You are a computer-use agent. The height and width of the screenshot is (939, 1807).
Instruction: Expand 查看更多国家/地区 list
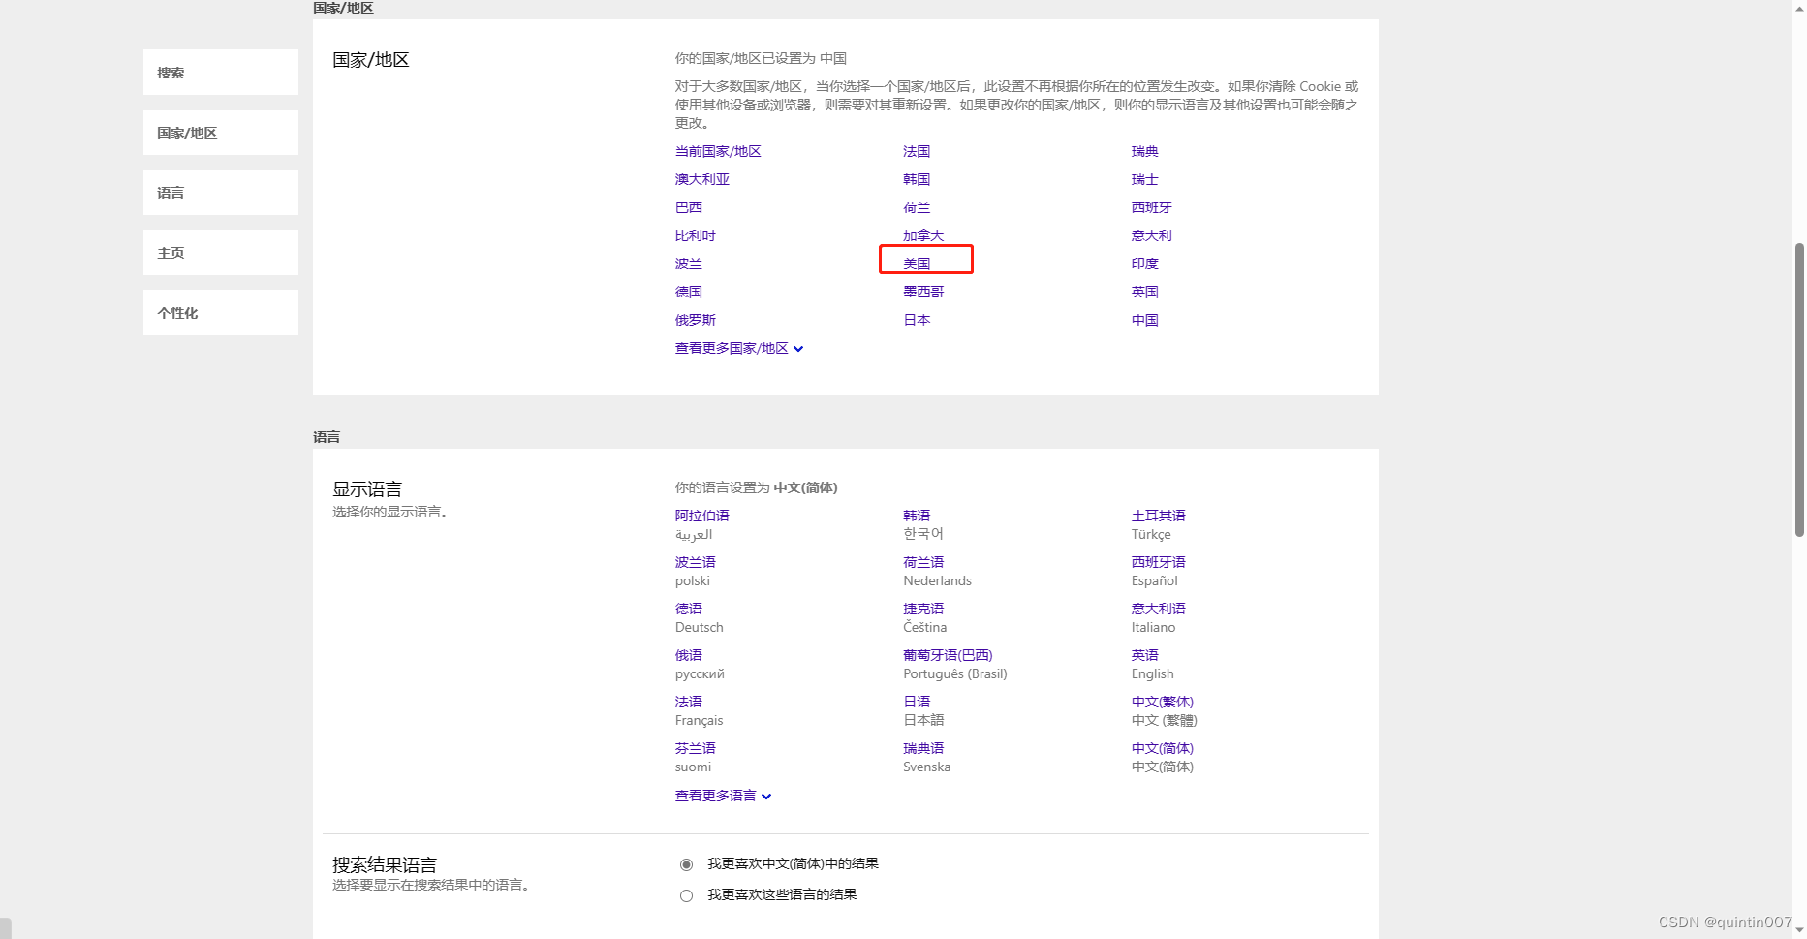[x=739, y=348]
